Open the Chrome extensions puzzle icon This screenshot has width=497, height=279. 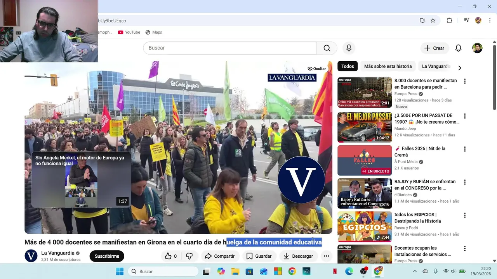tap(449, 21)
